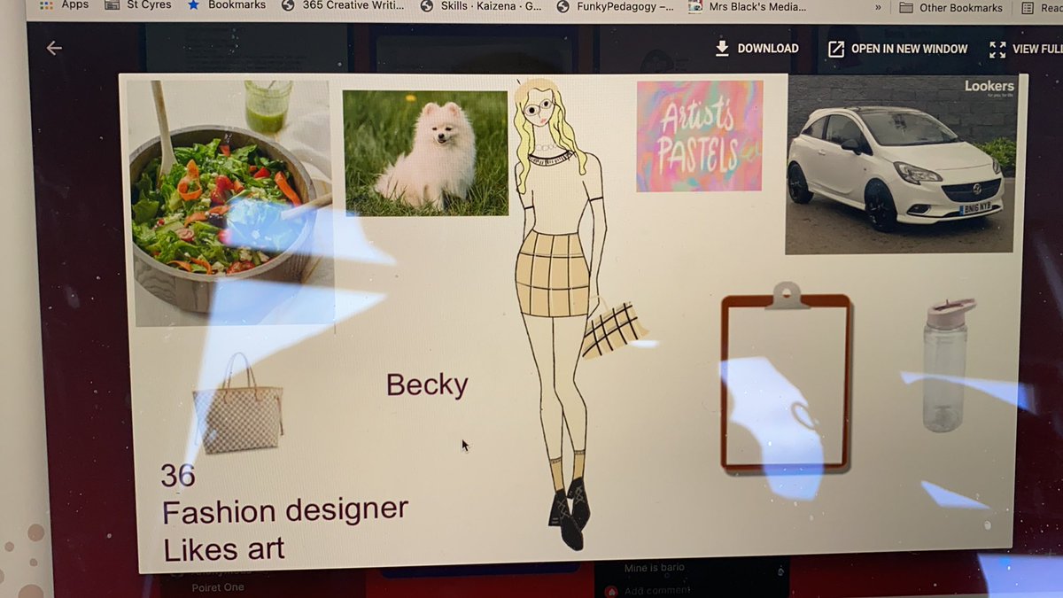This screenshot has width=1063, height=598.
Task: Click the name text 'Becky'
Action: click(x=427, y=385)
